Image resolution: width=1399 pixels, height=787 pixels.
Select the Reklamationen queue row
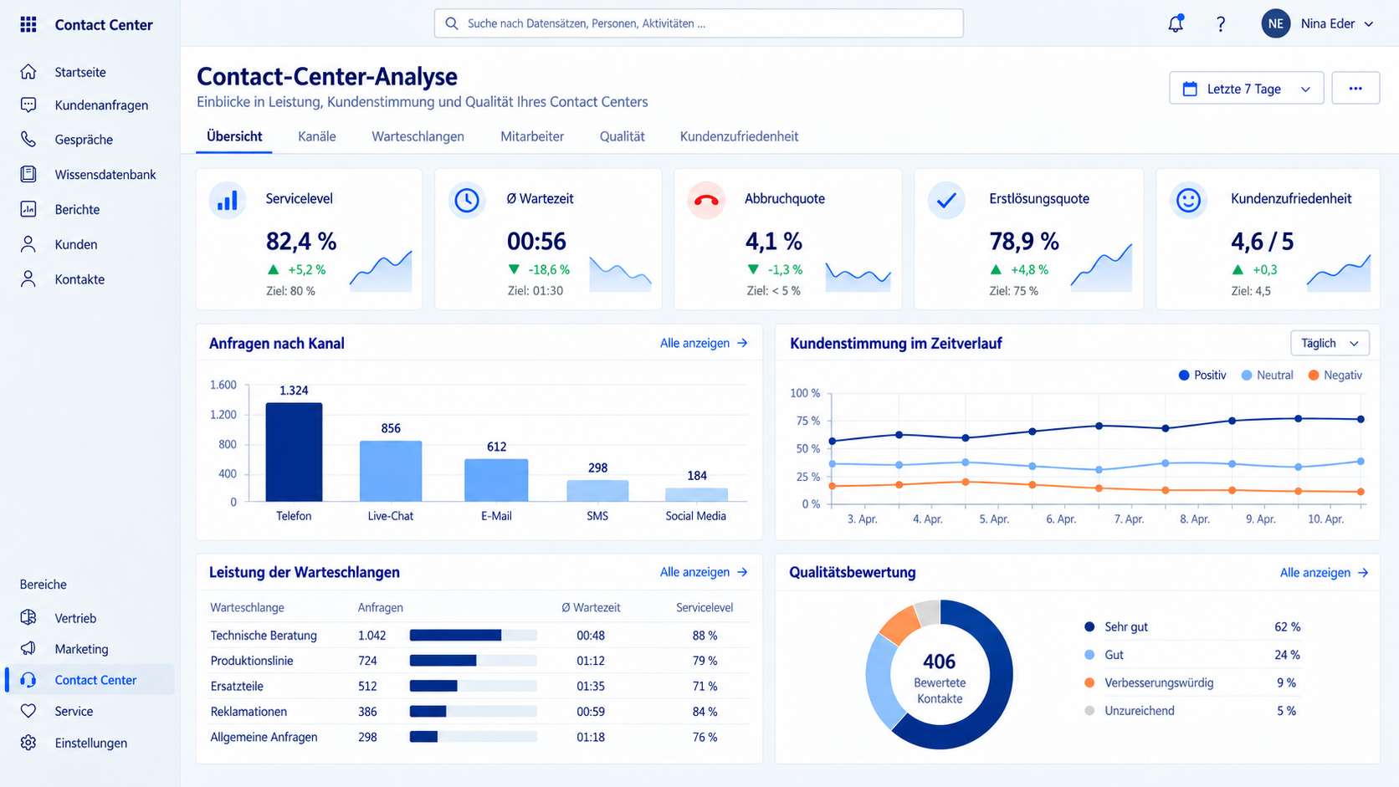click(479, 712)
